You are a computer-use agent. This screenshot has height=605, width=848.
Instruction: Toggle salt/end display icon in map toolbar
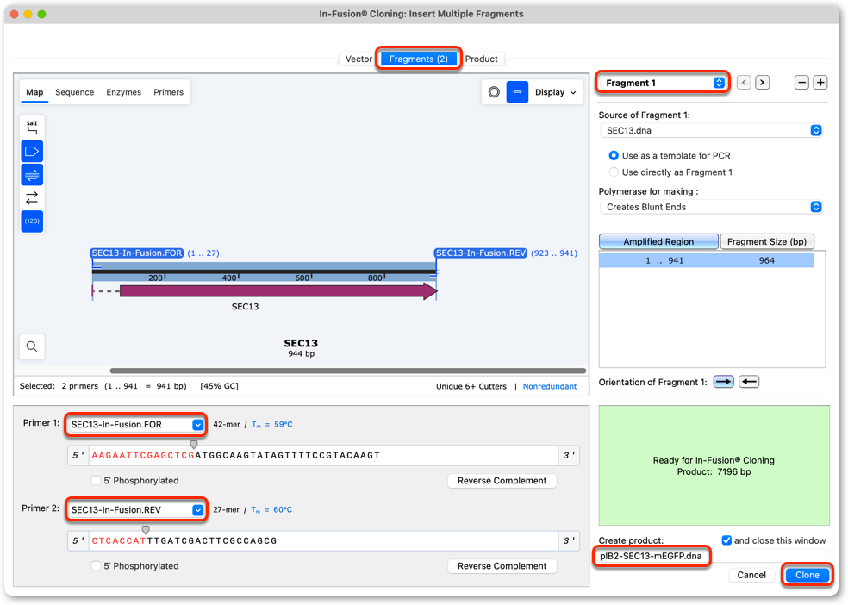point(32,128)
